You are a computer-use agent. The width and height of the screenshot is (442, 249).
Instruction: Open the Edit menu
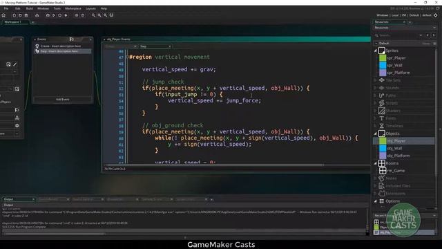18,9
